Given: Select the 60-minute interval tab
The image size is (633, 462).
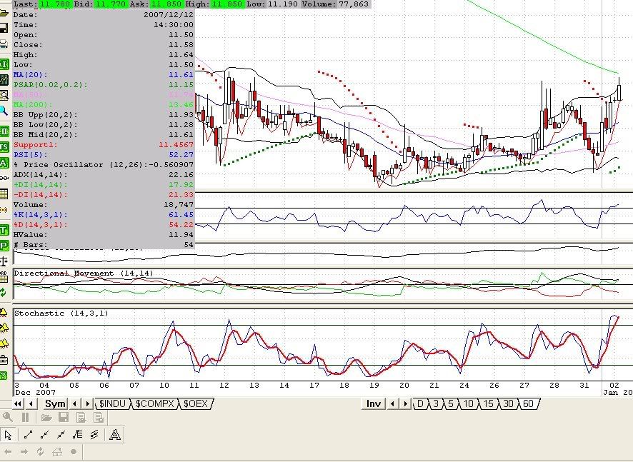Looking at the screenshot, I should tap(528, 404).
